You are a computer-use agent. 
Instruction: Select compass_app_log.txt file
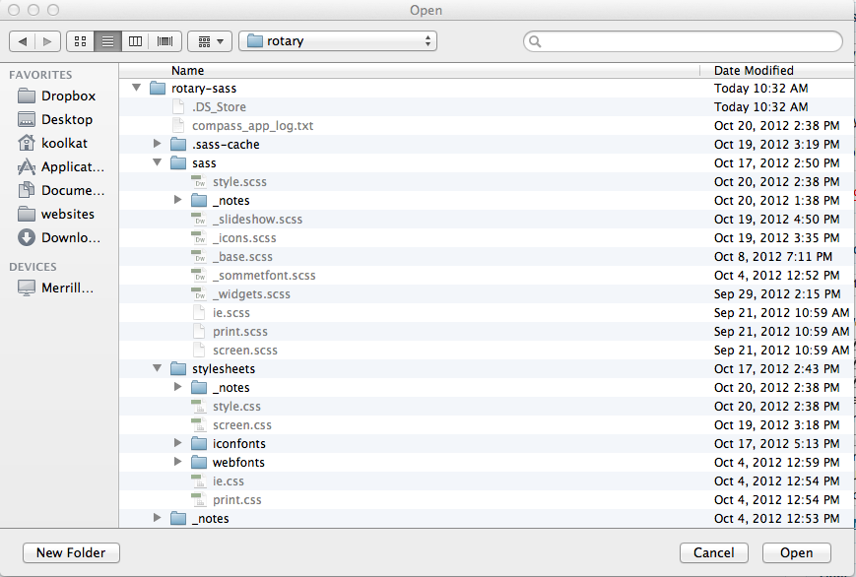point(486,126)
